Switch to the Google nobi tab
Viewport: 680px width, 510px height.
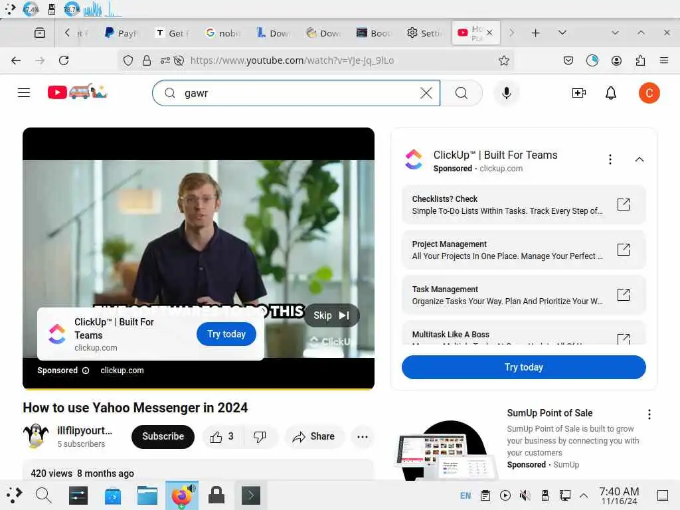tap(223, 33)
